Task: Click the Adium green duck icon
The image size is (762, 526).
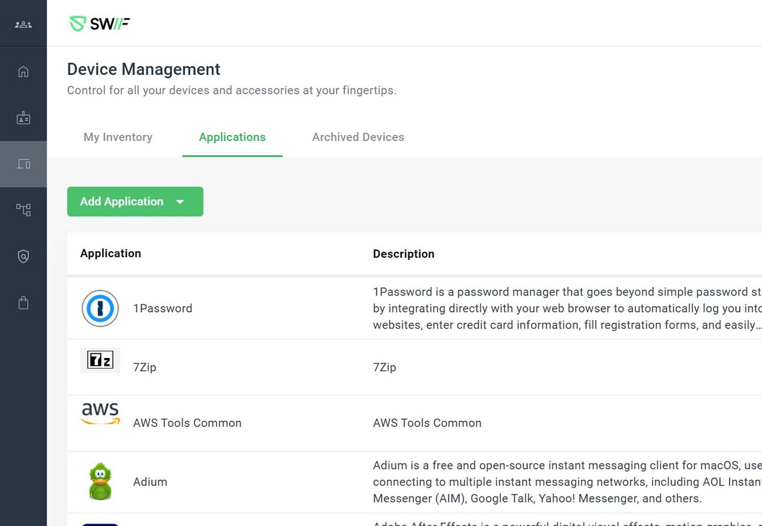Action: pyautogui.click(x=100, y=481)
